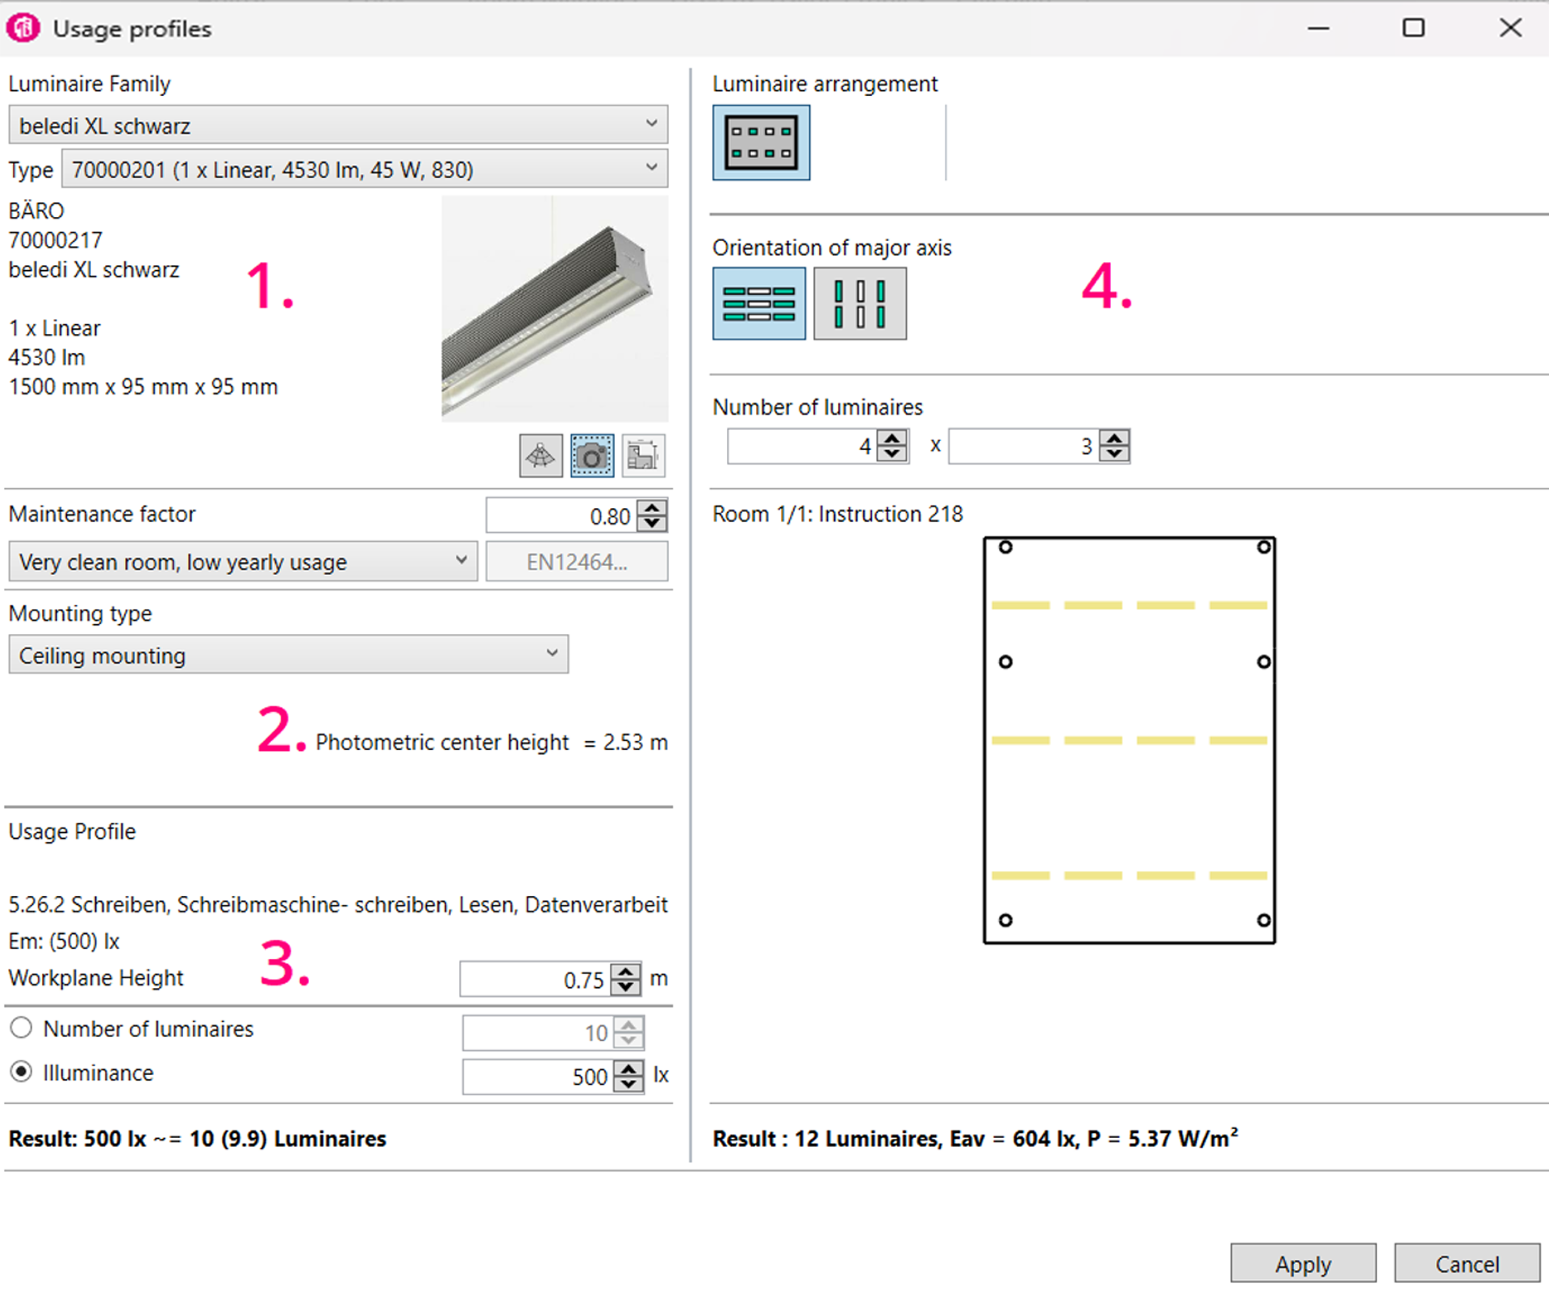Show the dimensional drawing view icon
This screenshot has height=1292, width=1549.
tap(643, 456)
